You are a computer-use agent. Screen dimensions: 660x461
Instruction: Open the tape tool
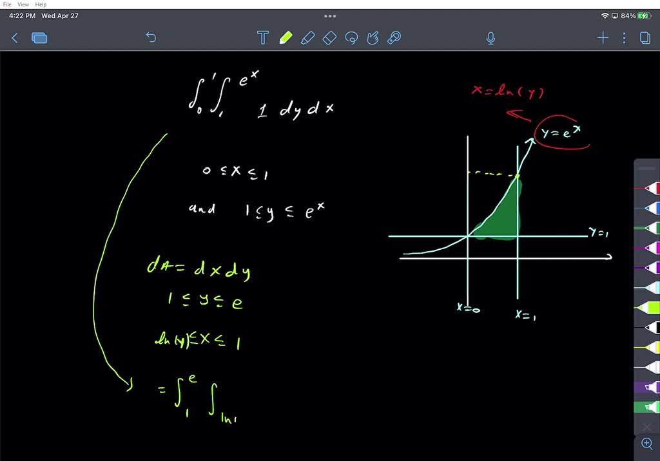click(x=394, y=38)
